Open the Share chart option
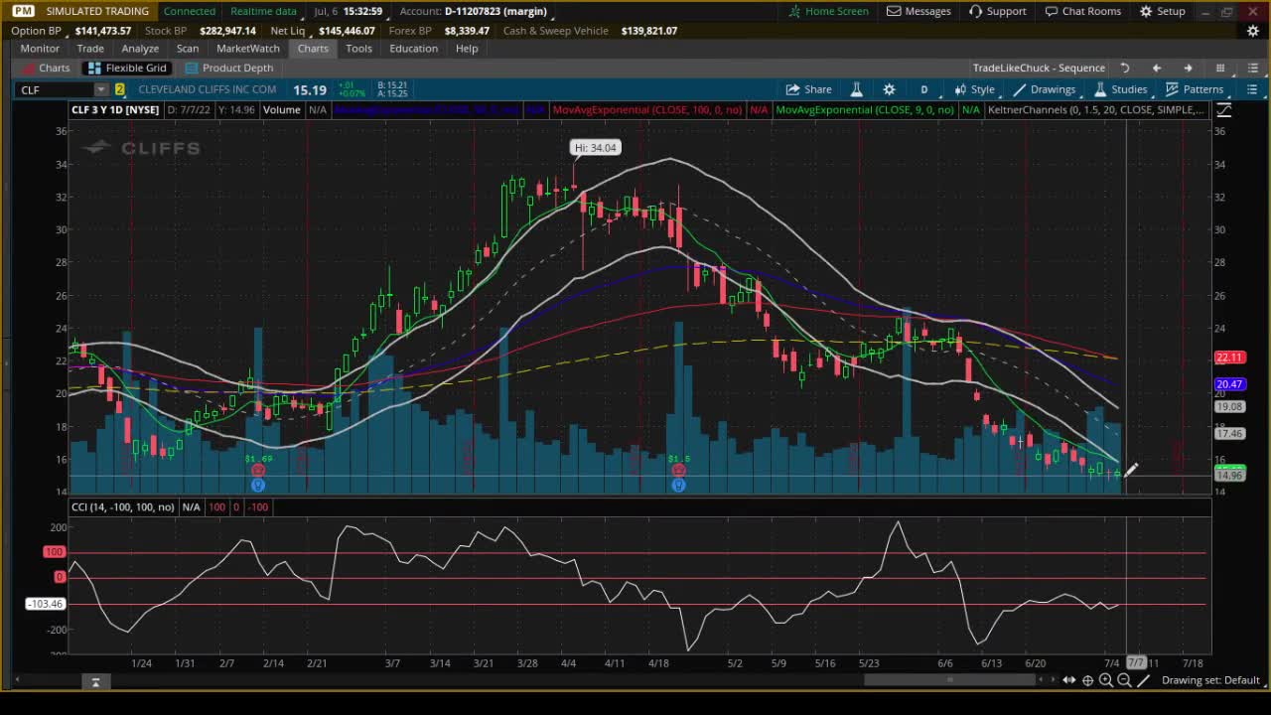 coord(808,89)
